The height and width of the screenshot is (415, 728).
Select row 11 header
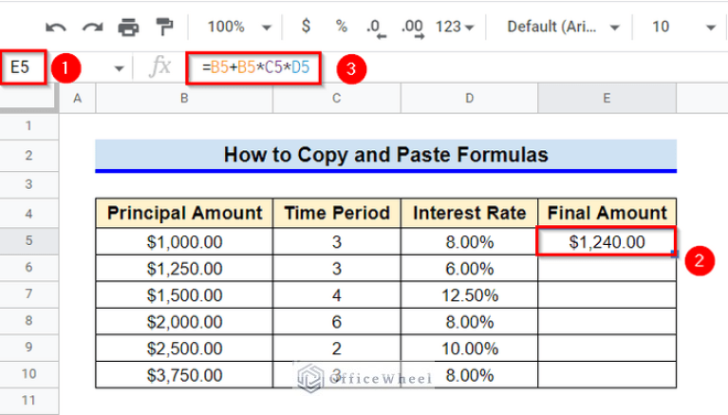point(28,401)
